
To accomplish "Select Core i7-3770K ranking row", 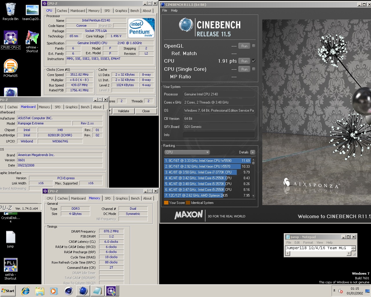I will (208, 172).
